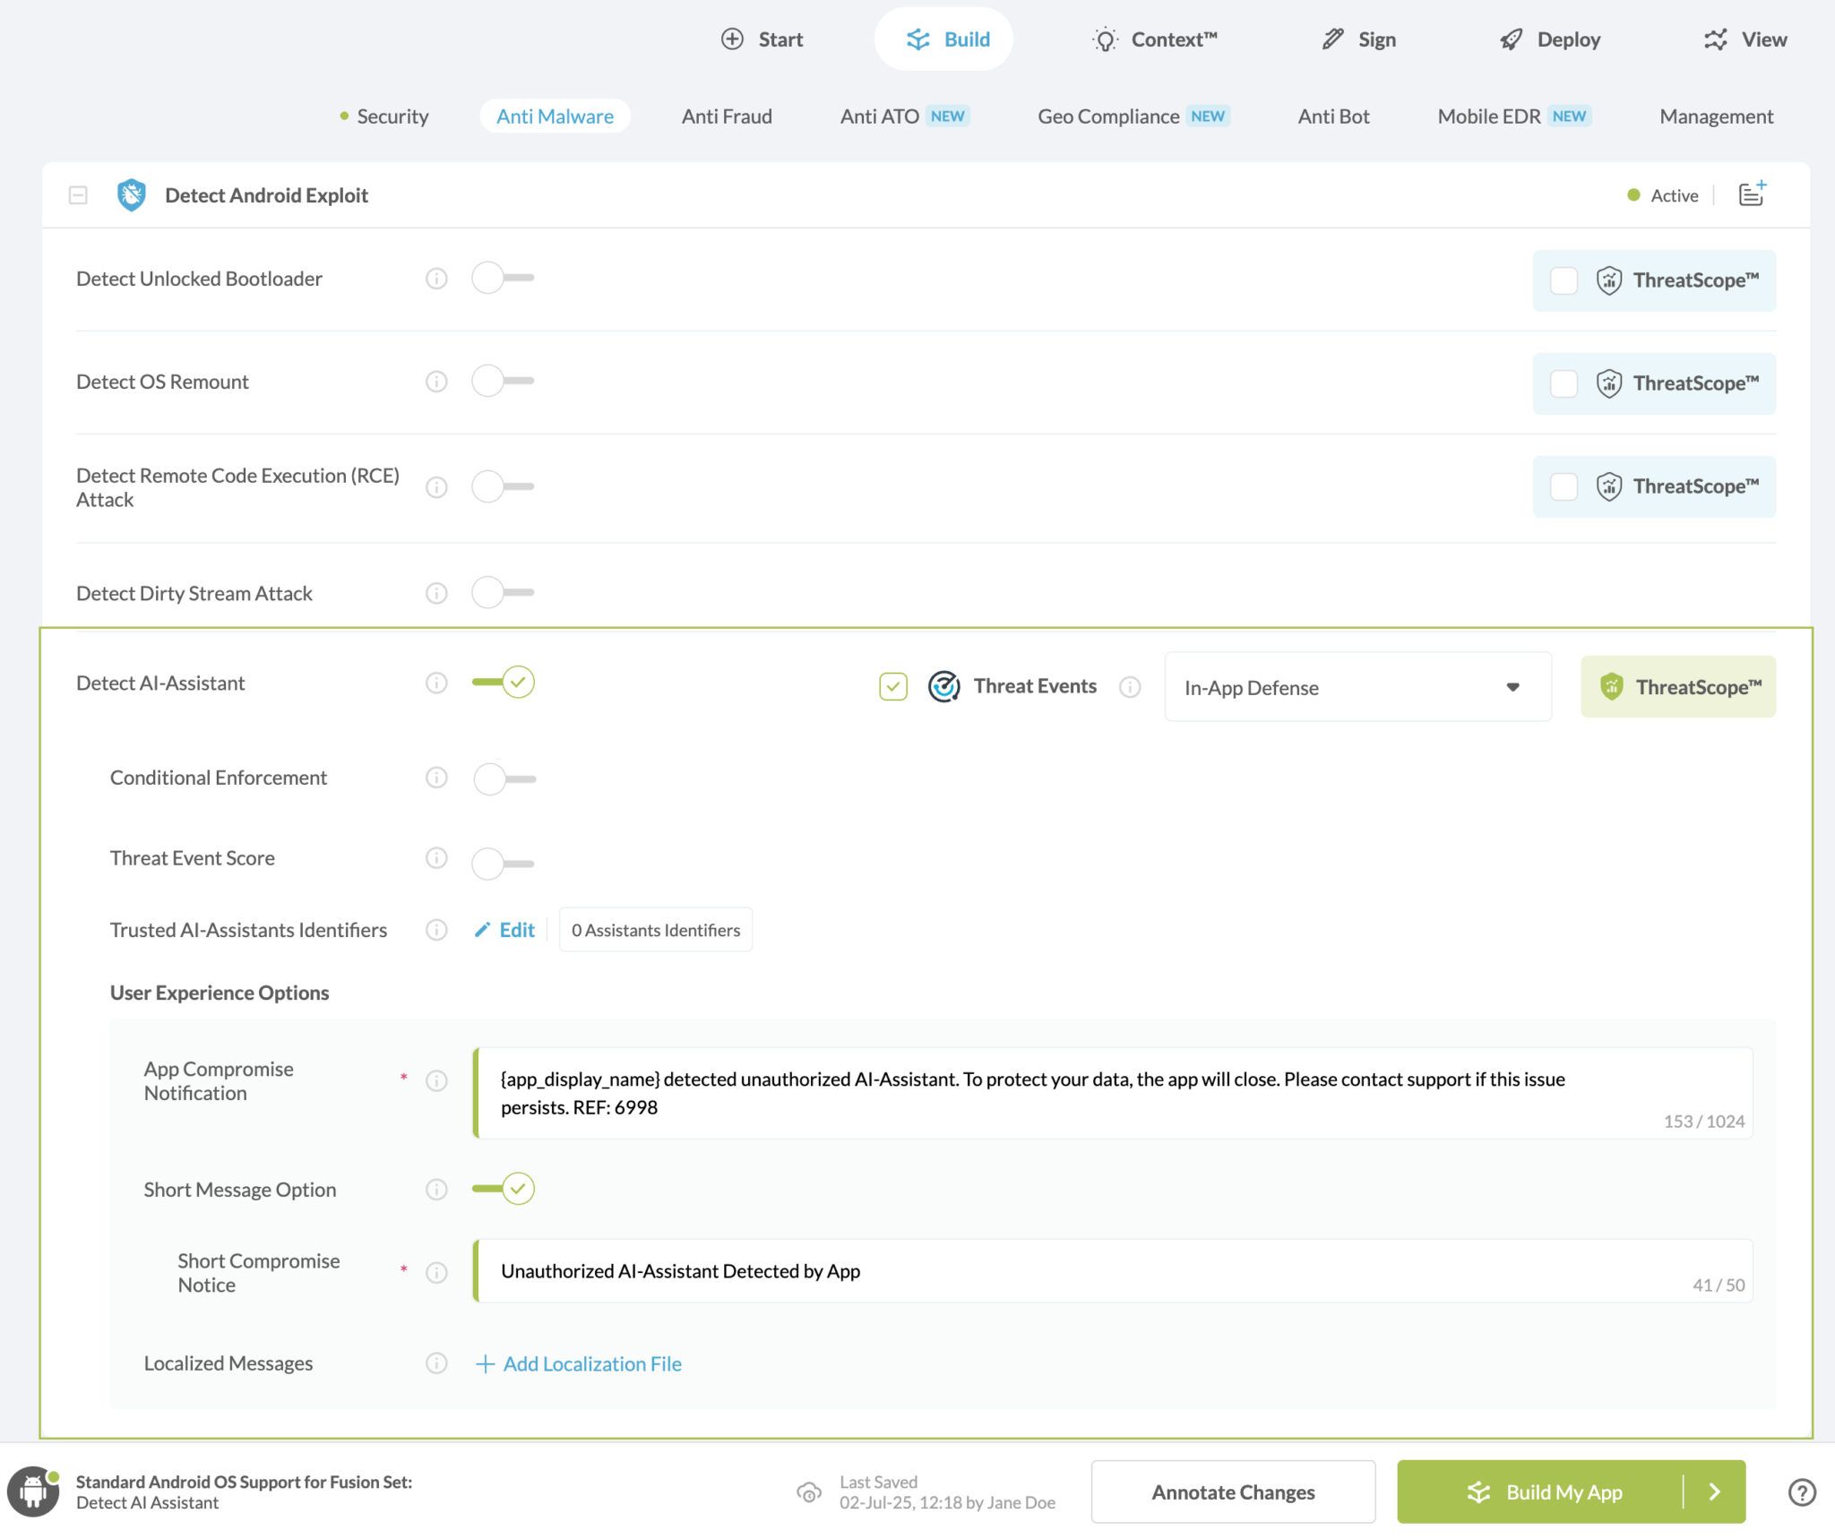Select the Sign stage pencil icon
The width and height of the screenshot is (1835, 1539).
coord(1331,39)
